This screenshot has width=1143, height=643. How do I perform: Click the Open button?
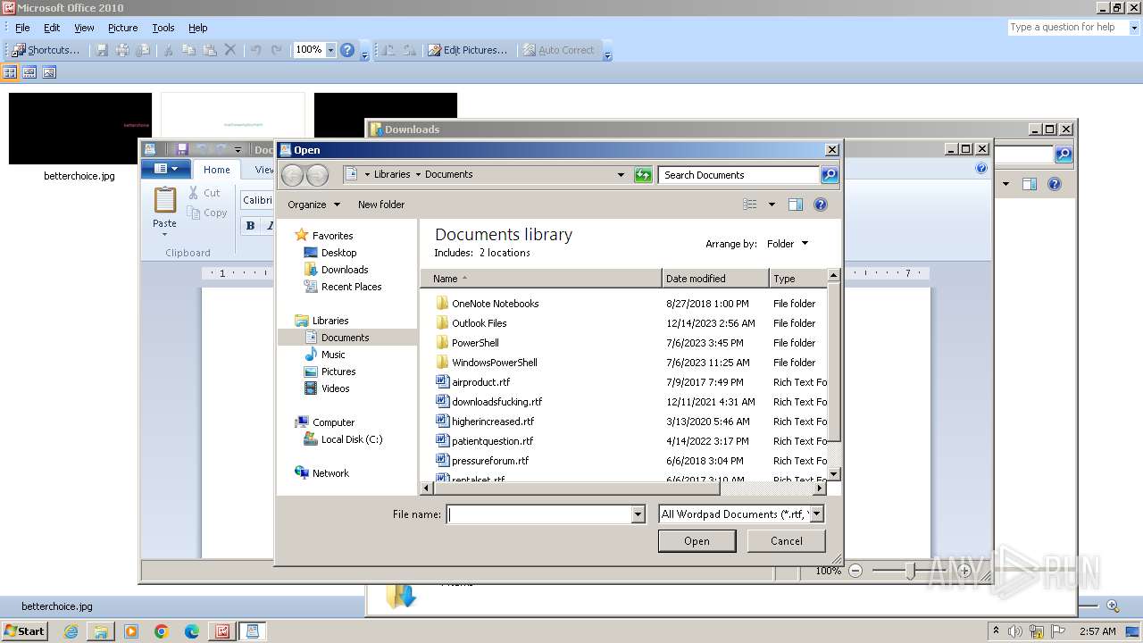697,541
